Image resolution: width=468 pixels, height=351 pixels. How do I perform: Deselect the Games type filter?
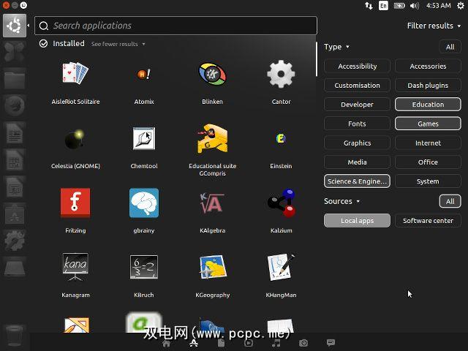click(x=428, y=124)
